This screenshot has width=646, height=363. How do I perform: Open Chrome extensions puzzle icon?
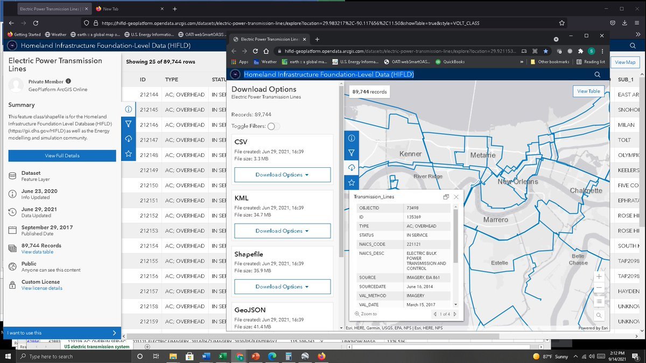580,51
